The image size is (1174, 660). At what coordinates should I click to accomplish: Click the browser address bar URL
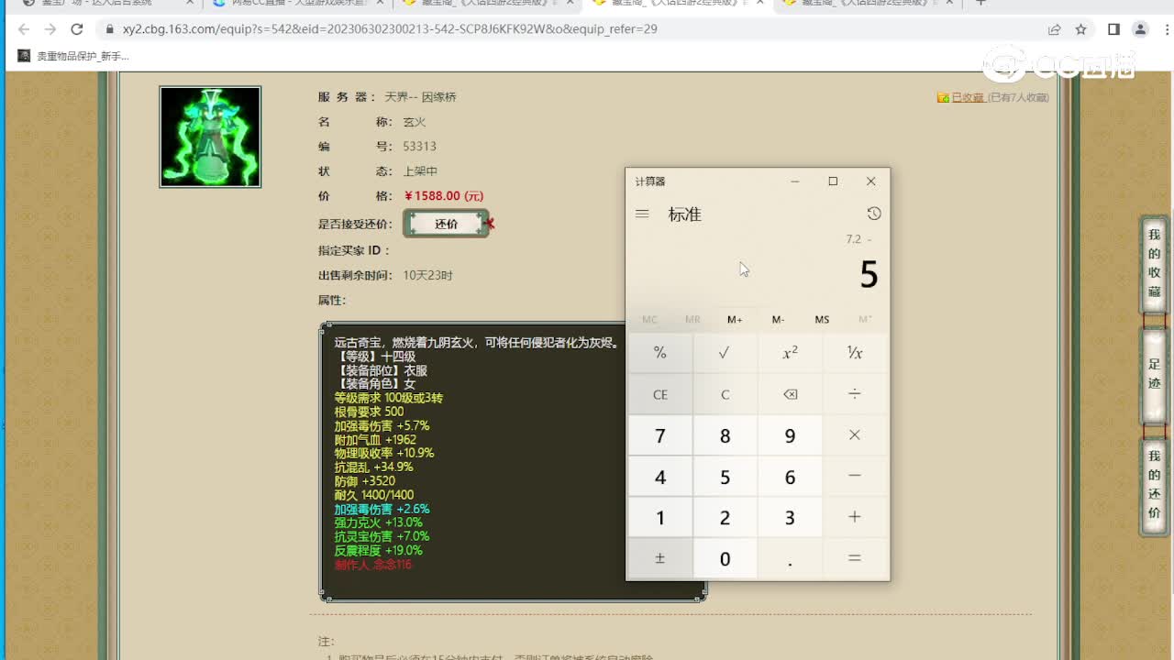pyautogui.click(x=390, y=29)
